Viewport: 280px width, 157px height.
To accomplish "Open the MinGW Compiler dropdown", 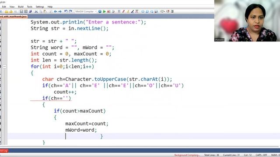I will [86, 12].
